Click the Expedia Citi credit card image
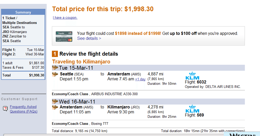This screenshot has width=260, height=136. pos(64,36)
